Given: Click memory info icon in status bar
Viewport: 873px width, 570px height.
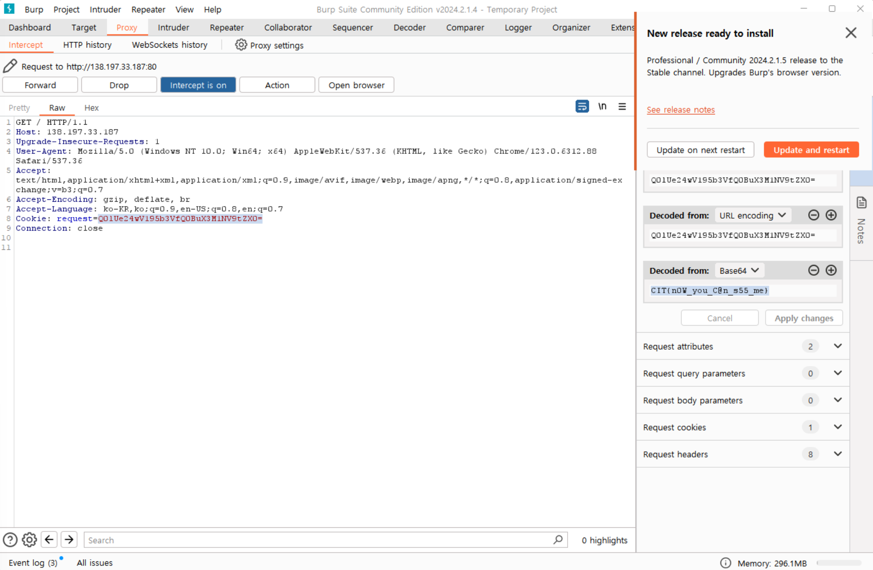Looking at the screenshot, I should tap(725, 563).
